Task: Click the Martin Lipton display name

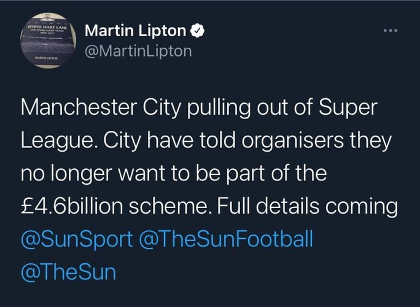Action: 136,30
